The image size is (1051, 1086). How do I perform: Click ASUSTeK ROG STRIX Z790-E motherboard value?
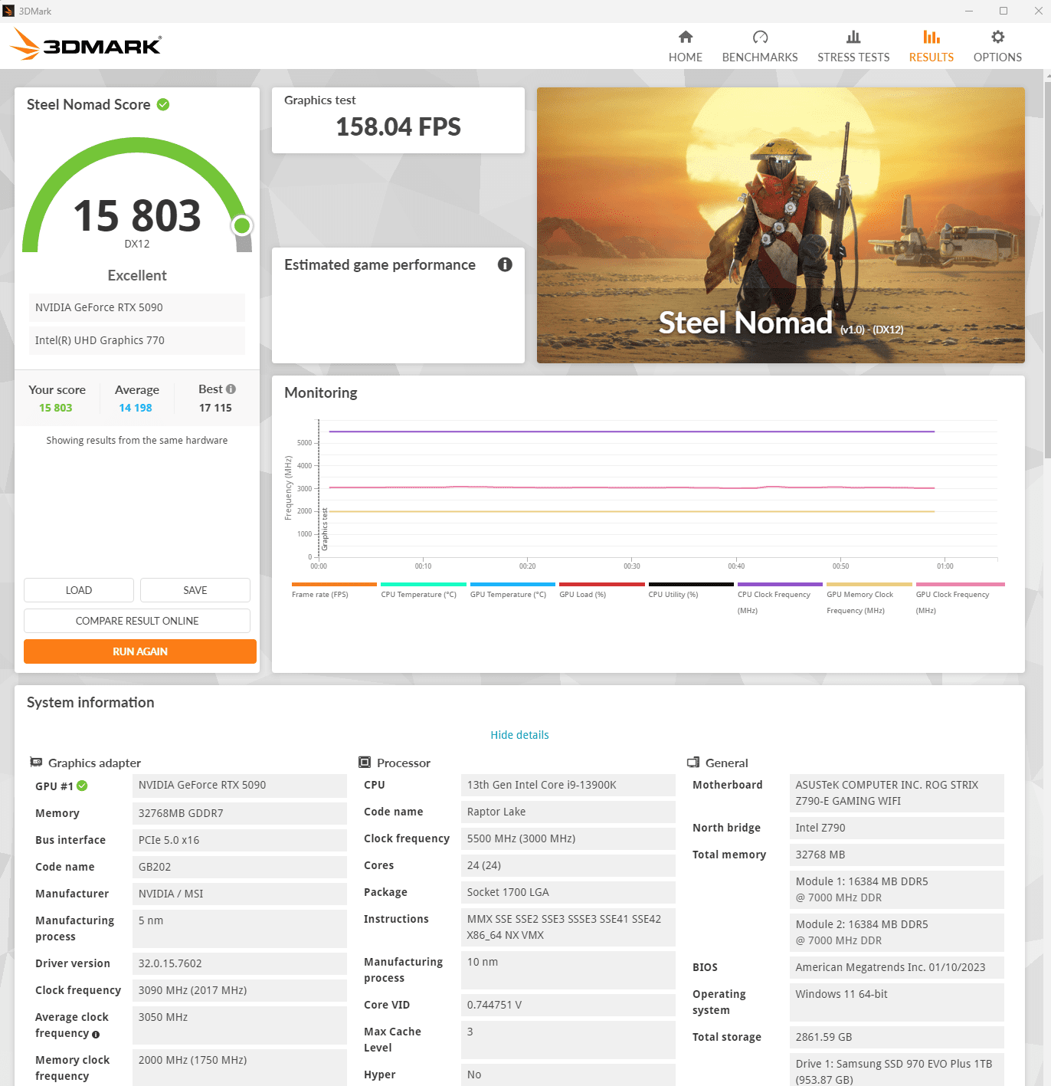pyautogui.click(x=897, y=793)
